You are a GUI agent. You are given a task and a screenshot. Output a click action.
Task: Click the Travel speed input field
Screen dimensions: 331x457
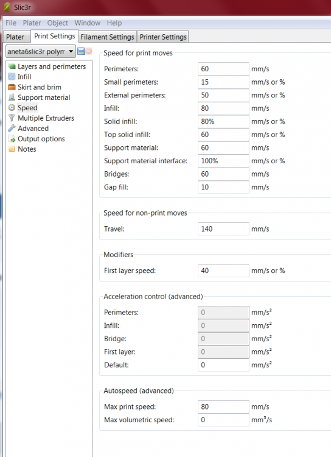click(x=223, y=228)
